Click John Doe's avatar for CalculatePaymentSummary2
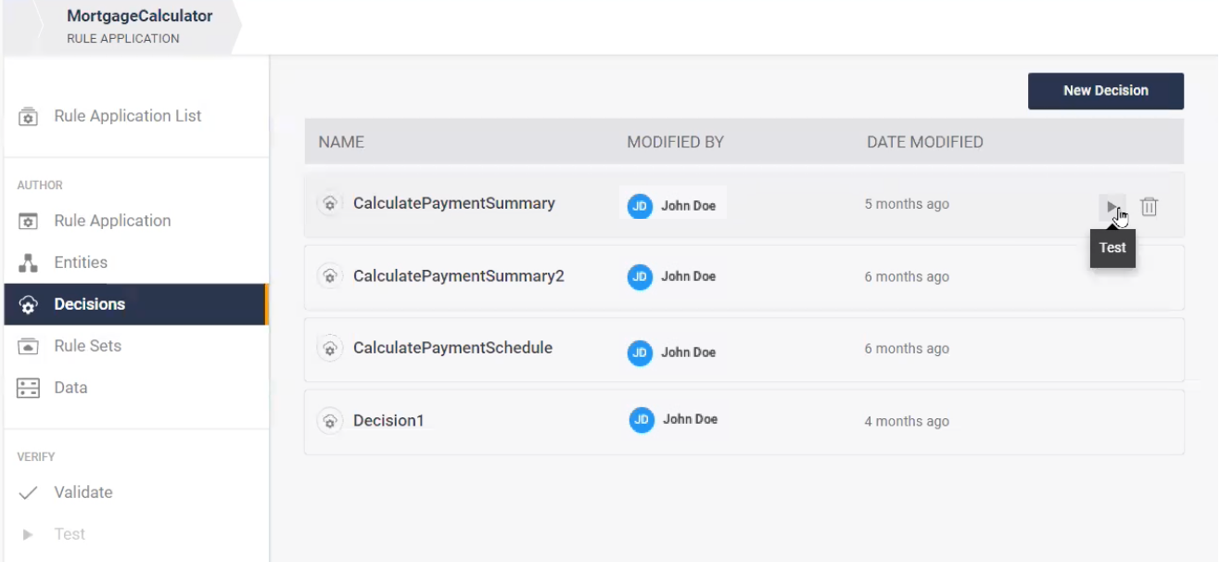 pyautogui.click(x=640, y=276)
